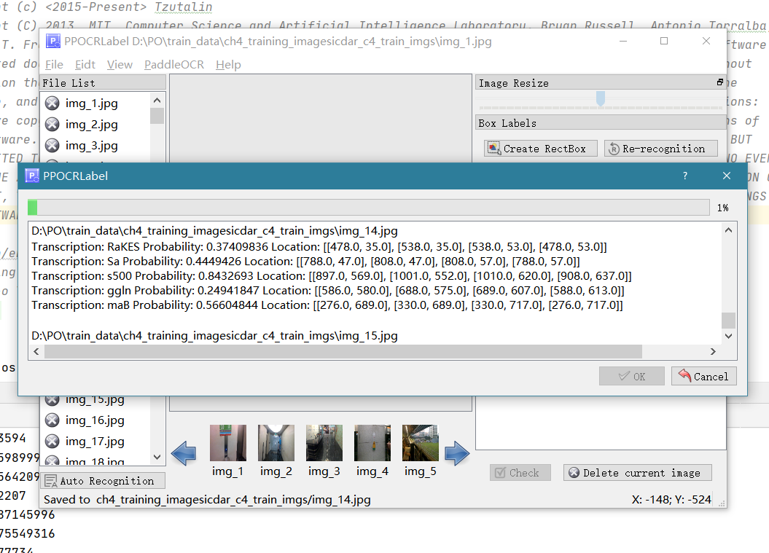Click the ggln transcription log line
Screen dimensions: 769x553
click(328, 291)
